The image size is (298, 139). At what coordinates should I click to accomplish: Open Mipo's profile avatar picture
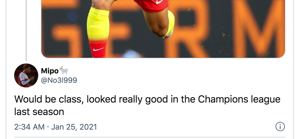coord(26,75)
